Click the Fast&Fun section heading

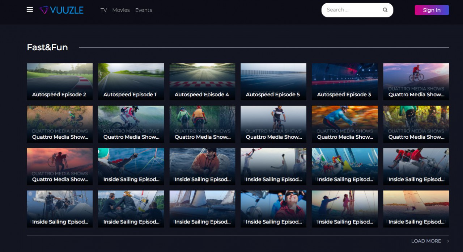click(47, 47)
